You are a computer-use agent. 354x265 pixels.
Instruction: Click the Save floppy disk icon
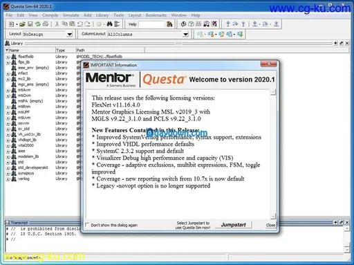click(30, 24)
